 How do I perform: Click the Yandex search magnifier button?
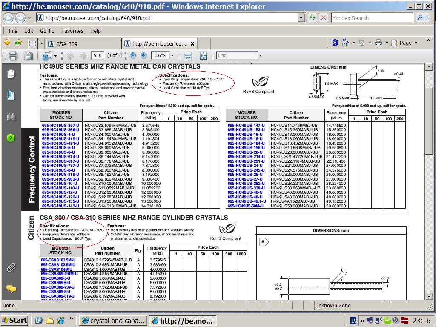point(419,18)
